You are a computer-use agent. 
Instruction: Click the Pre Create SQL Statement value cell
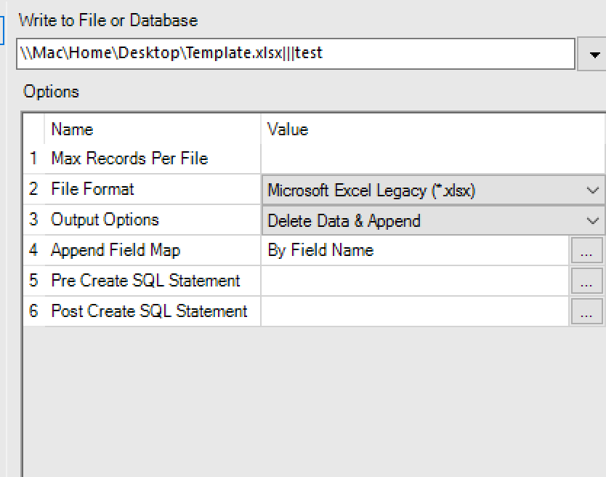[414, 281]
